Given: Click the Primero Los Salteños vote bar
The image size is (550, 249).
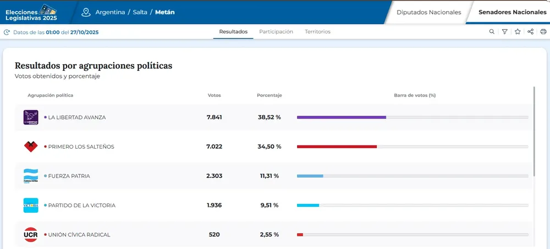Looking at the screenshot, I should coord(337,146).
